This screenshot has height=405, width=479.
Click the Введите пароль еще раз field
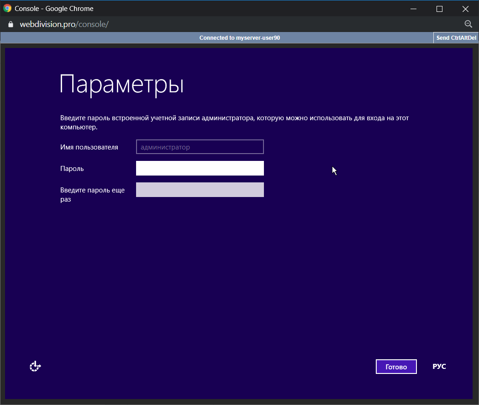pos(200,190)
